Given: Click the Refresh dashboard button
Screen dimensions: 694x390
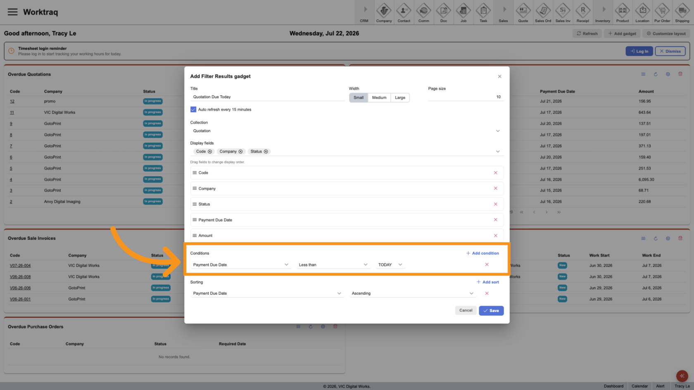Looking at the screenshot, I should pos(587,33).
